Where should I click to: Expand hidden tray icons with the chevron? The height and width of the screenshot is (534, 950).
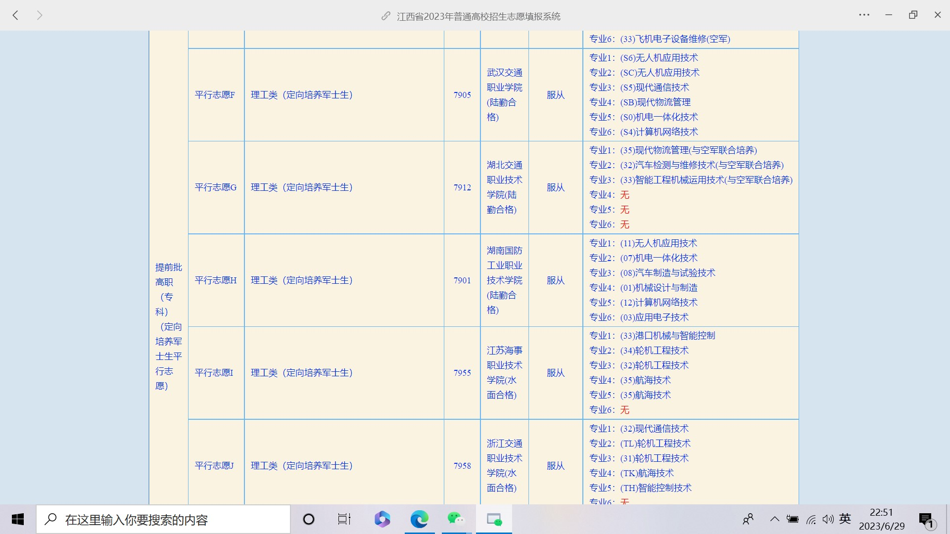tap(775, 519)
